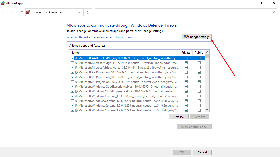Click the Change settings button
Screen dimensions: 280x157
(197, 37)
